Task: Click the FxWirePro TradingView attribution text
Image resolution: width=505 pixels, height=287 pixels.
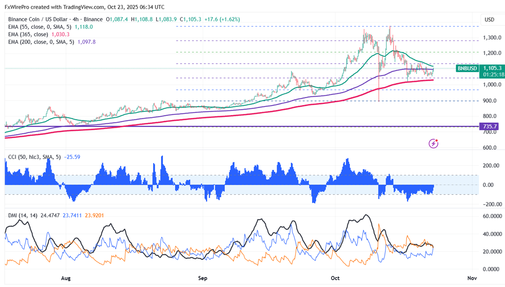Action: (85, 7)
